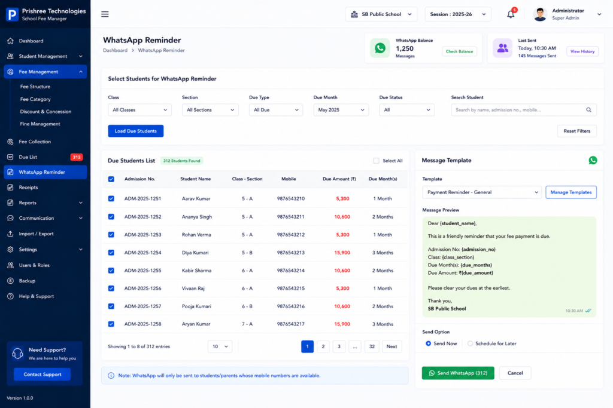Image resolution: width=613 pixels, height=408 pixels.
Task: Click the Due List sidebar icon
Action: point(11,157)
